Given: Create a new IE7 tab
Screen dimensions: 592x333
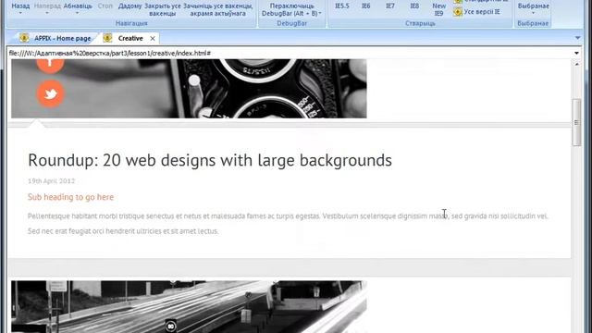Looking at the screenshot, I should (x=390, y=6).
